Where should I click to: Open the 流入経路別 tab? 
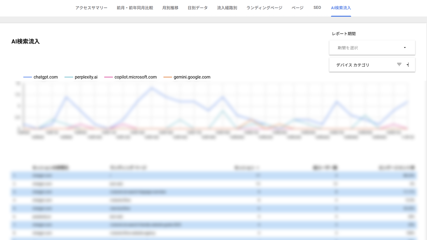[x=227, y=7]
